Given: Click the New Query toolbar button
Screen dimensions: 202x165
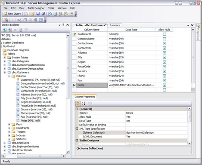Looking at the screenshot, I should point(12,14).
